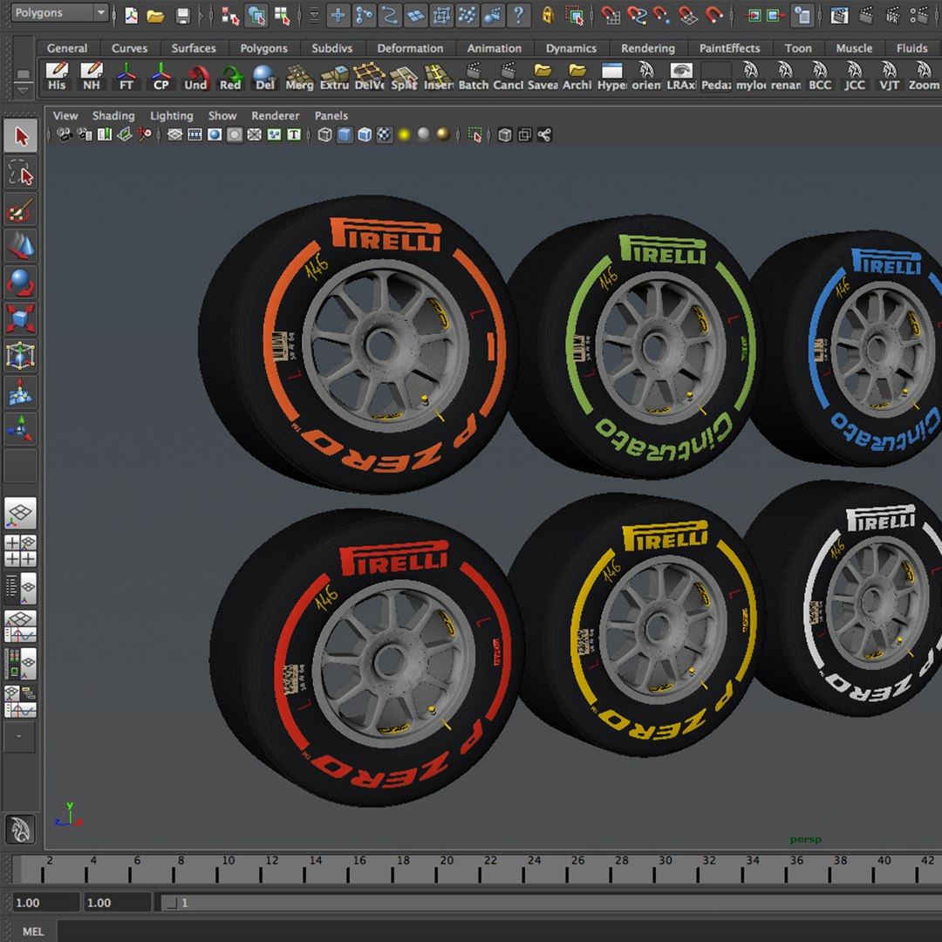
Task: Toggle Highlight Selection mode
Action: (x=576, y=16)
